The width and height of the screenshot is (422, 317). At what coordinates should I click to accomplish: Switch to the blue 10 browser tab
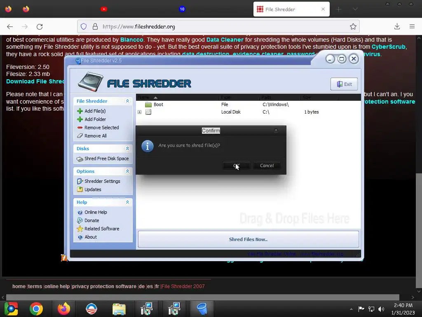coord(182,9)
